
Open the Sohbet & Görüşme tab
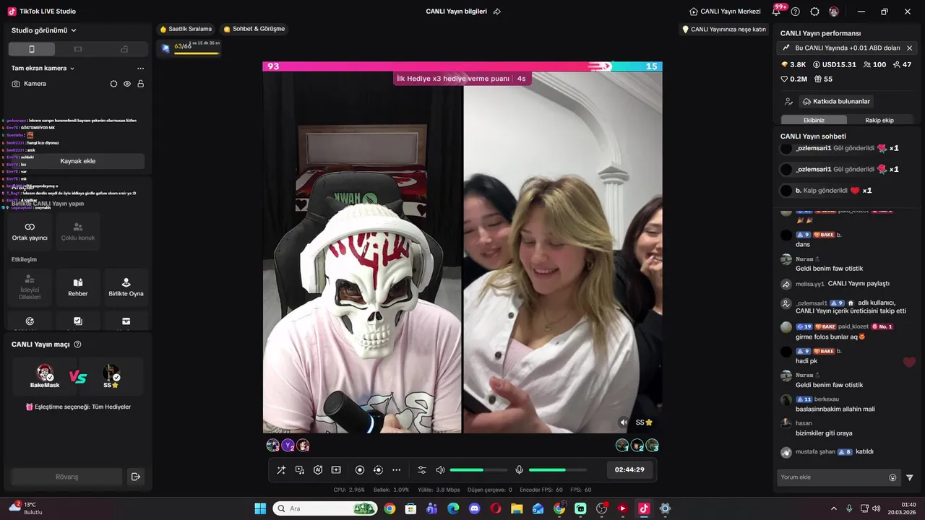(254, 29)
